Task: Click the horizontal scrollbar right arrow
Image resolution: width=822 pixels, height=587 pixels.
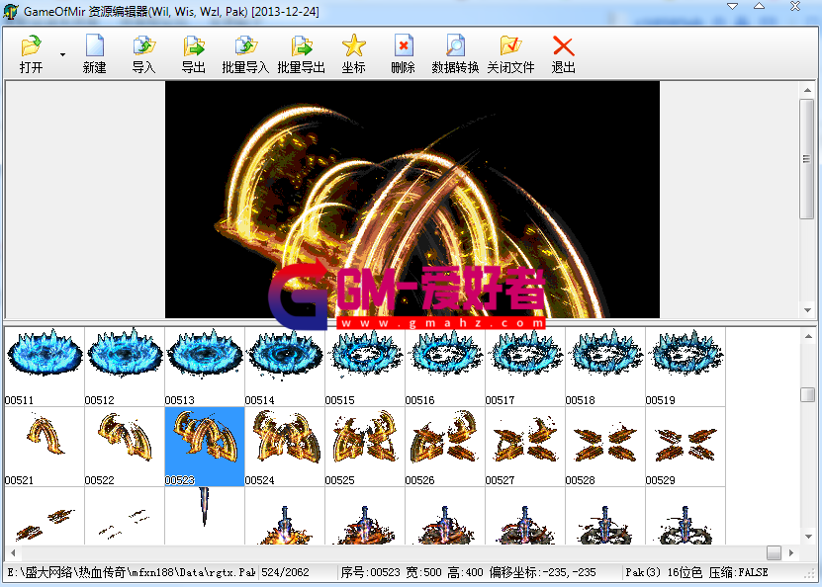Action: point(791,552)
